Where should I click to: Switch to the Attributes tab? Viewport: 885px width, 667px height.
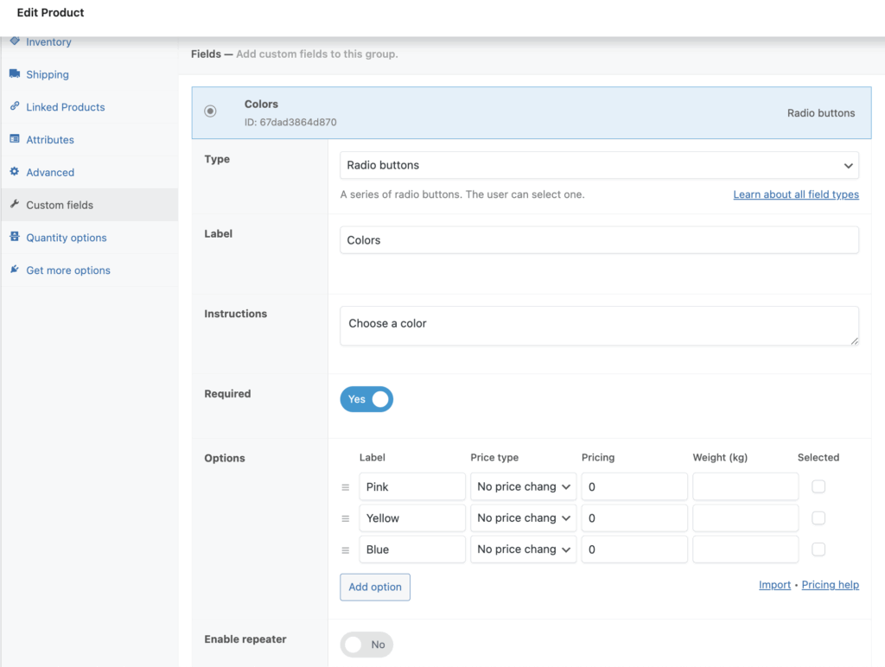50,140
